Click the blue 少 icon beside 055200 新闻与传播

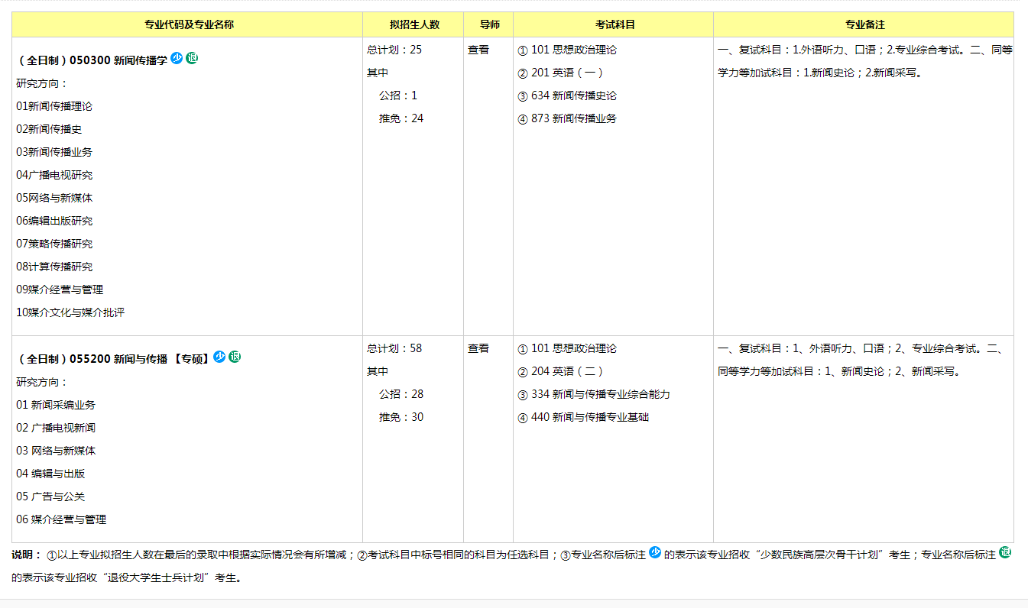[219, 357]
